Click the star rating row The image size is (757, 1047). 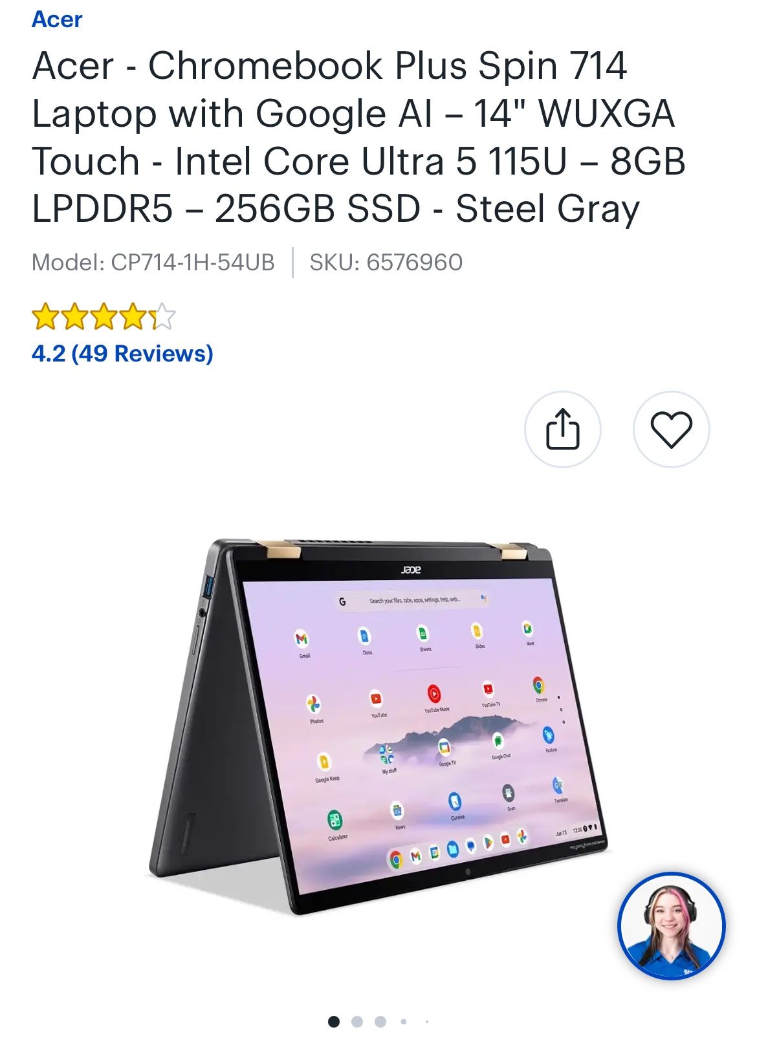(104, 317)
